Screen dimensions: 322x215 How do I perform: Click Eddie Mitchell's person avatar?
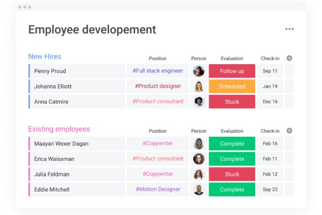(199, 190)
